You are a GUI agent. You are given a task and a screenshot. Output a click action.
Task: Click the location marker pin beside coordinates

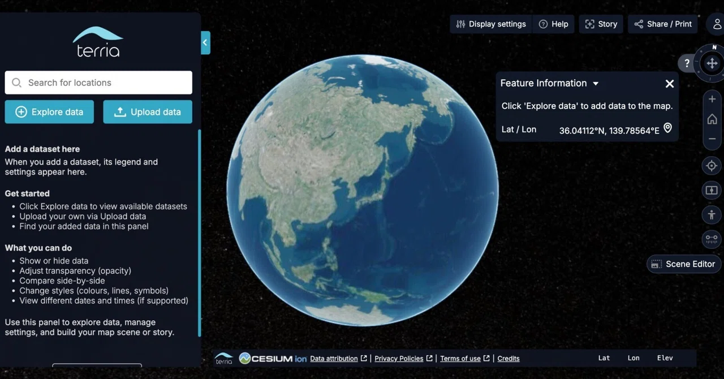tap(667, 128)
